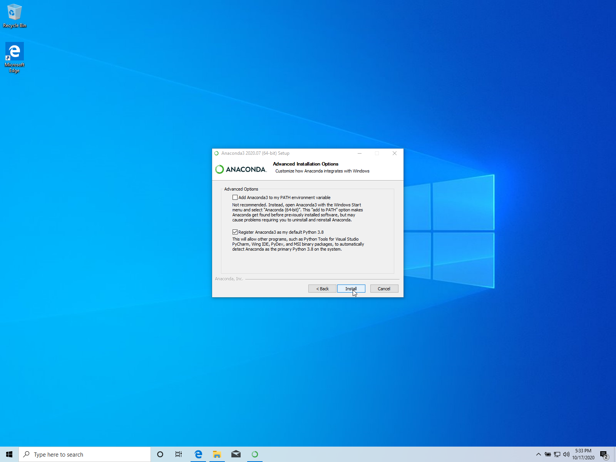
Task: Click the Anaconda logo in the header
Action: coord(241,169)
